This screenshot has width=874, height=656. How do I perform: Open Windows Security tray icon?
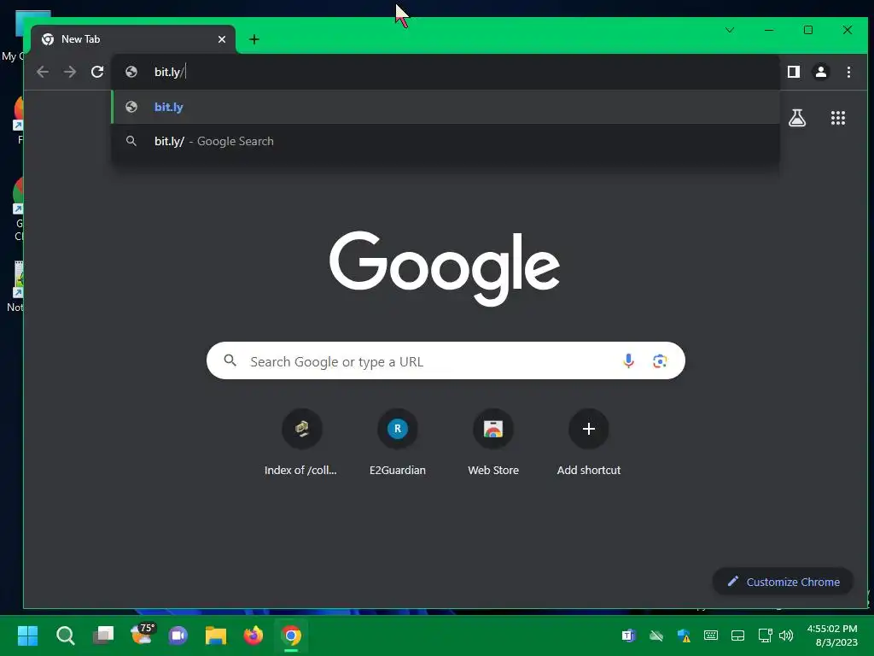[684, 635]
